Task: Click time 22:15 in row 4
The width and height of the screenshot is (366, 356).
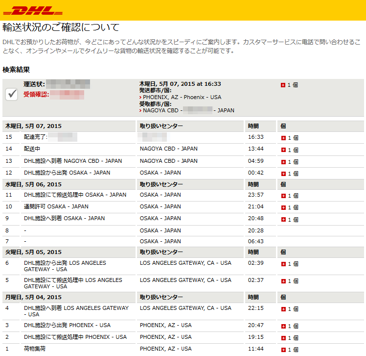Action: pos(255,308)
